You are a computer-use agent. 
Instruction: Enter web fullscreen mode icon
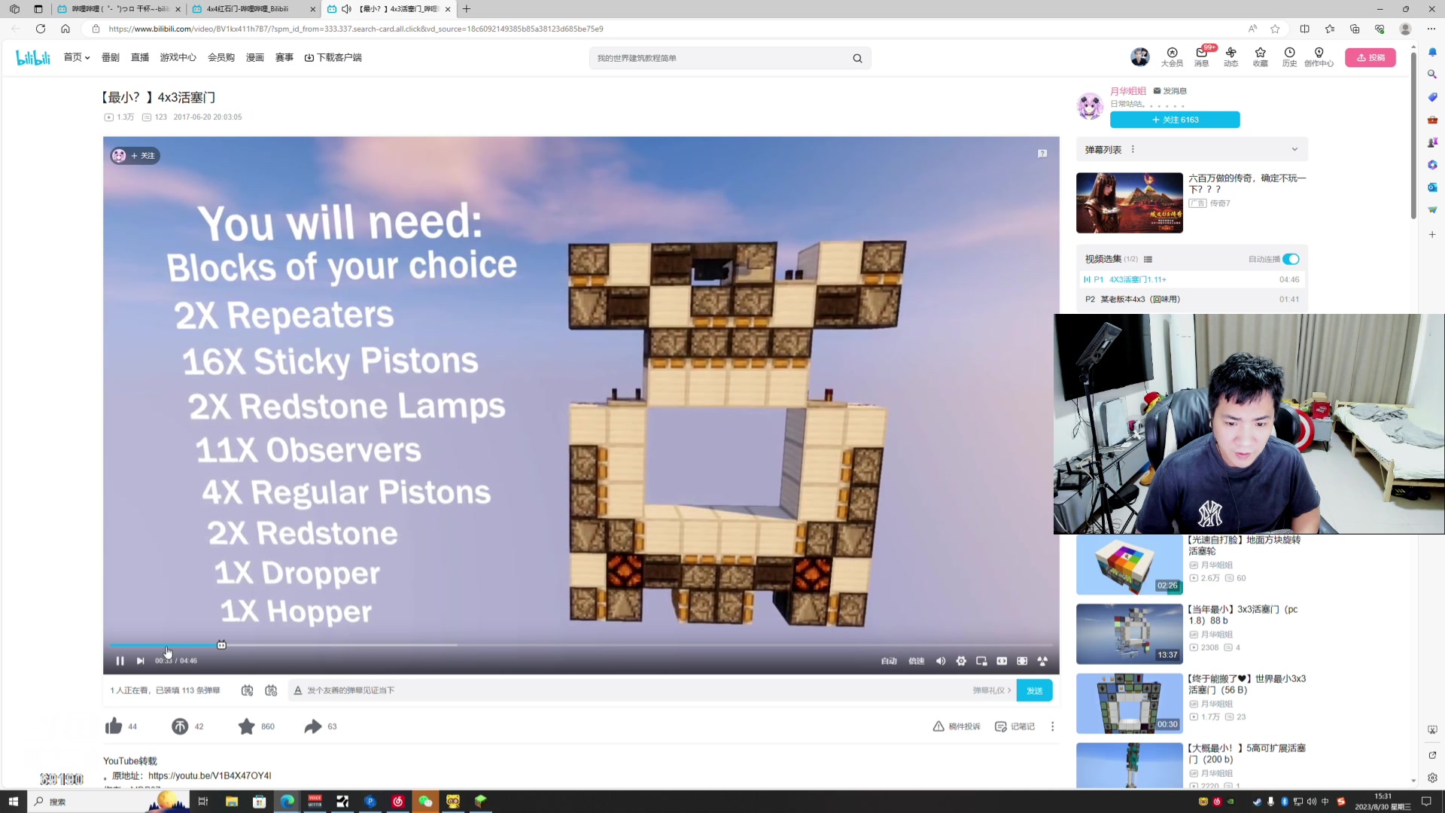1022,661
